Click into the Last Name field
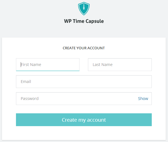The height and width of the screenshot is (142, 168). pyautogui.click(x=120, y=65)
